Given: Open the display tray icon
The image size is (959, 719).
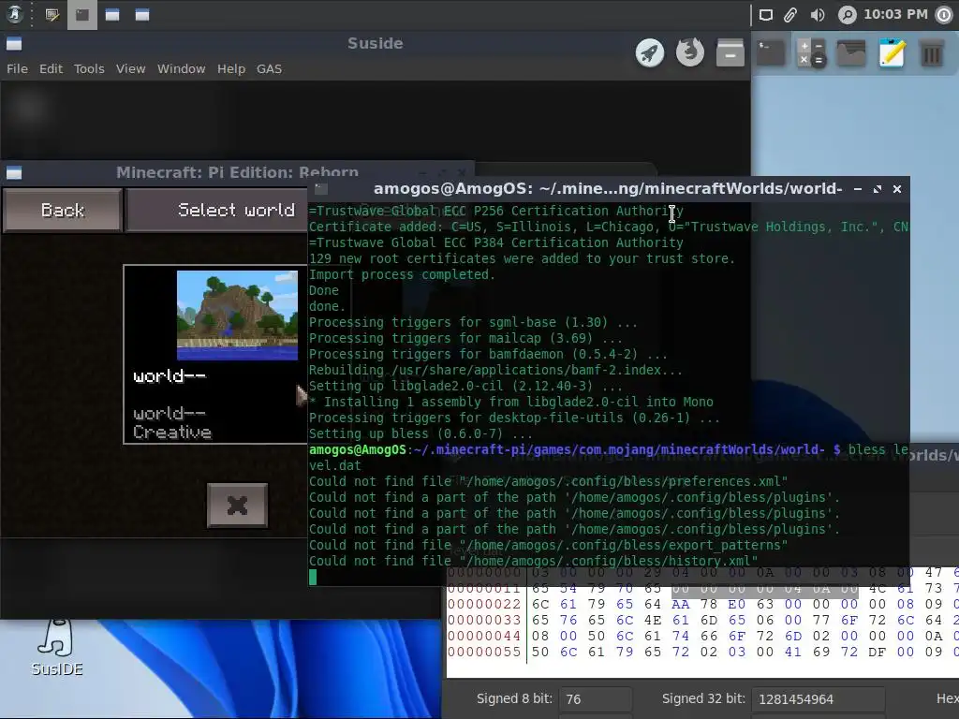Looking at the screenshot, I should pyautogui.click(x=766, y=15).
